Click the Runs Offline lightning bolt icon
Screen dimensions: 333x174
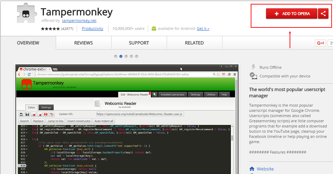(x=253, y=67)
